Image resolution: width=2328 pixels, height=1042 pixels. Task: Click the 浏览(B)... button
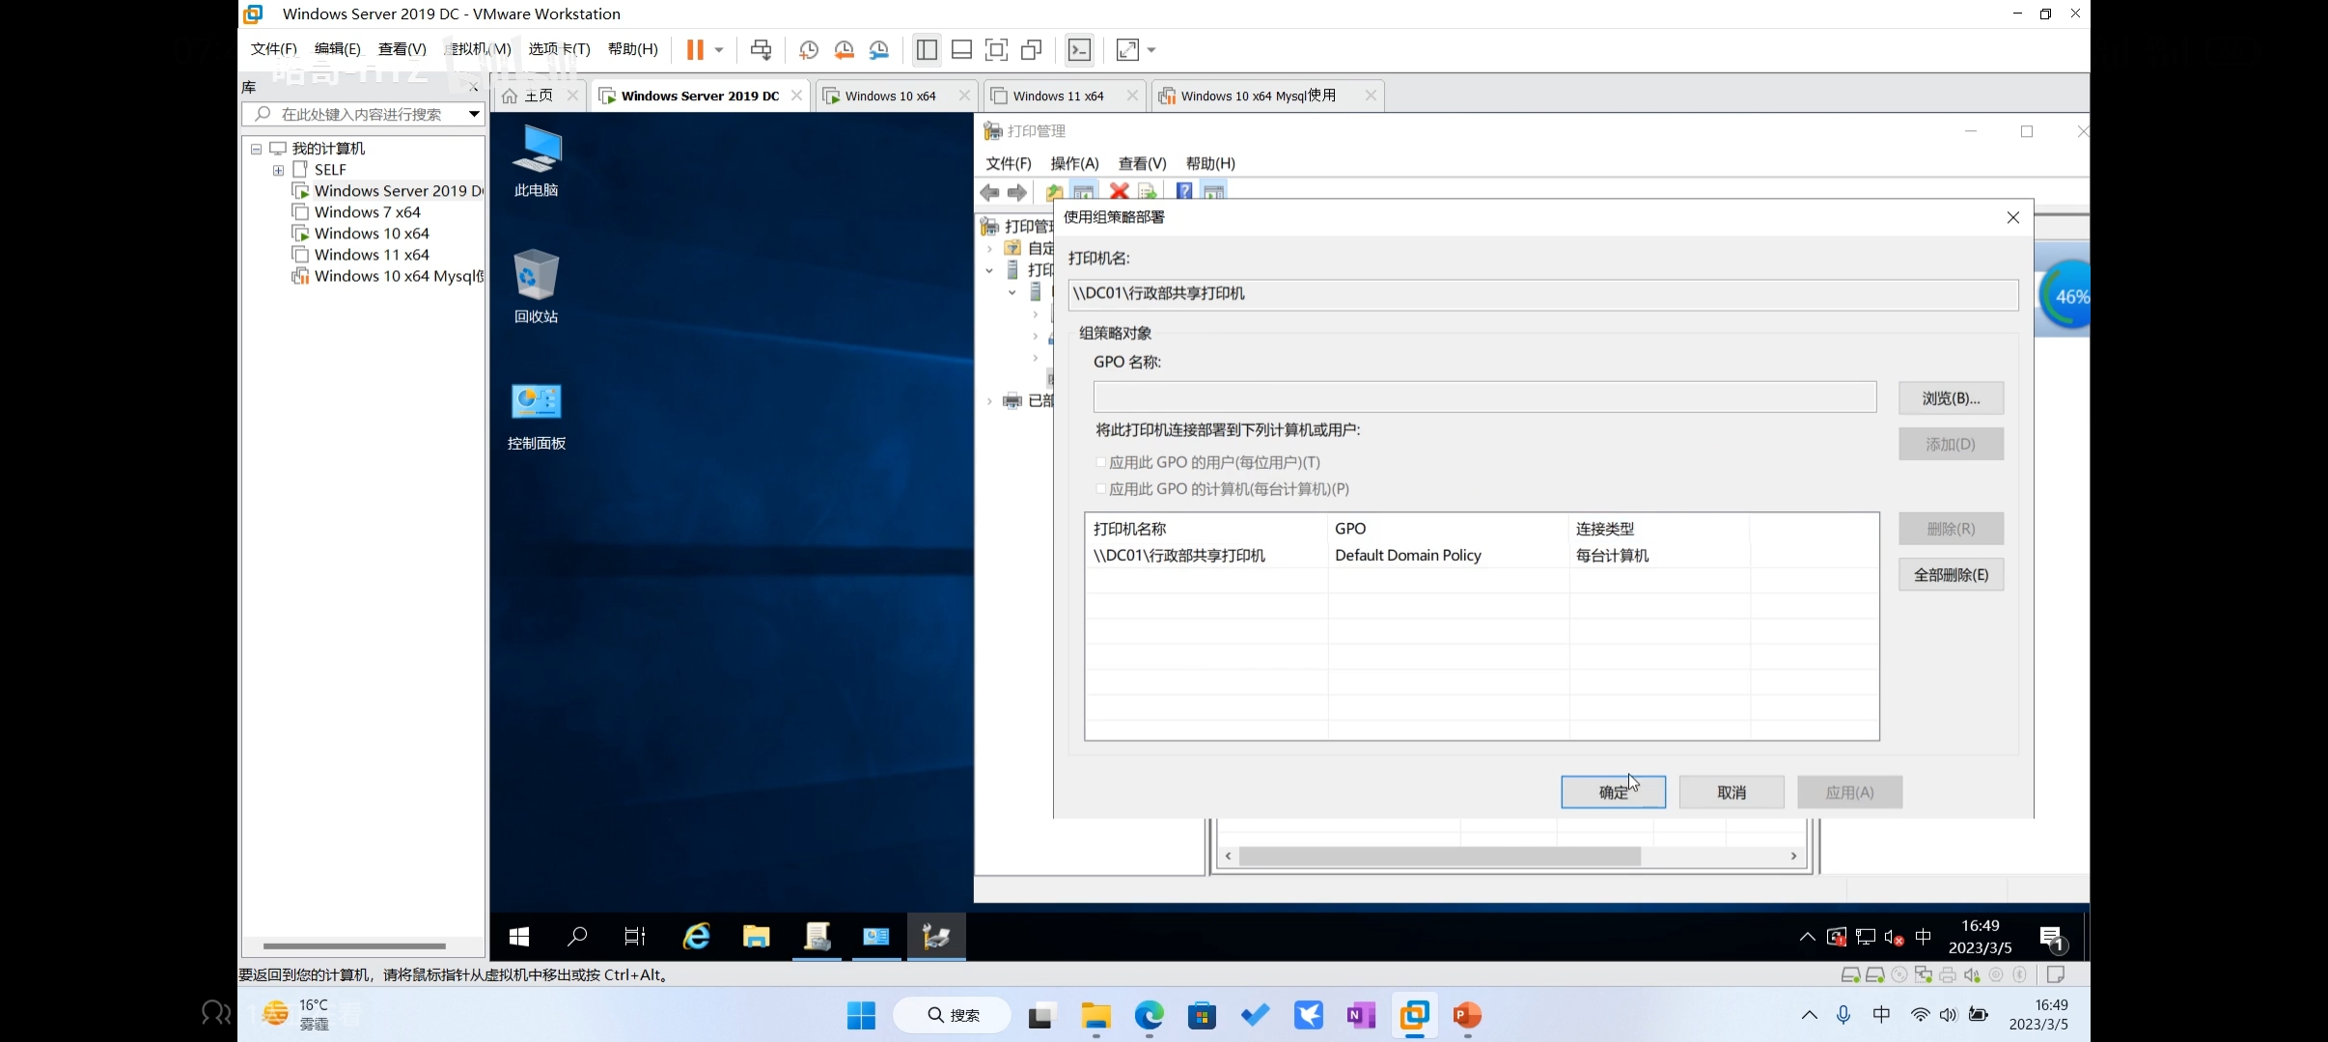click(x=1951, y=398)
